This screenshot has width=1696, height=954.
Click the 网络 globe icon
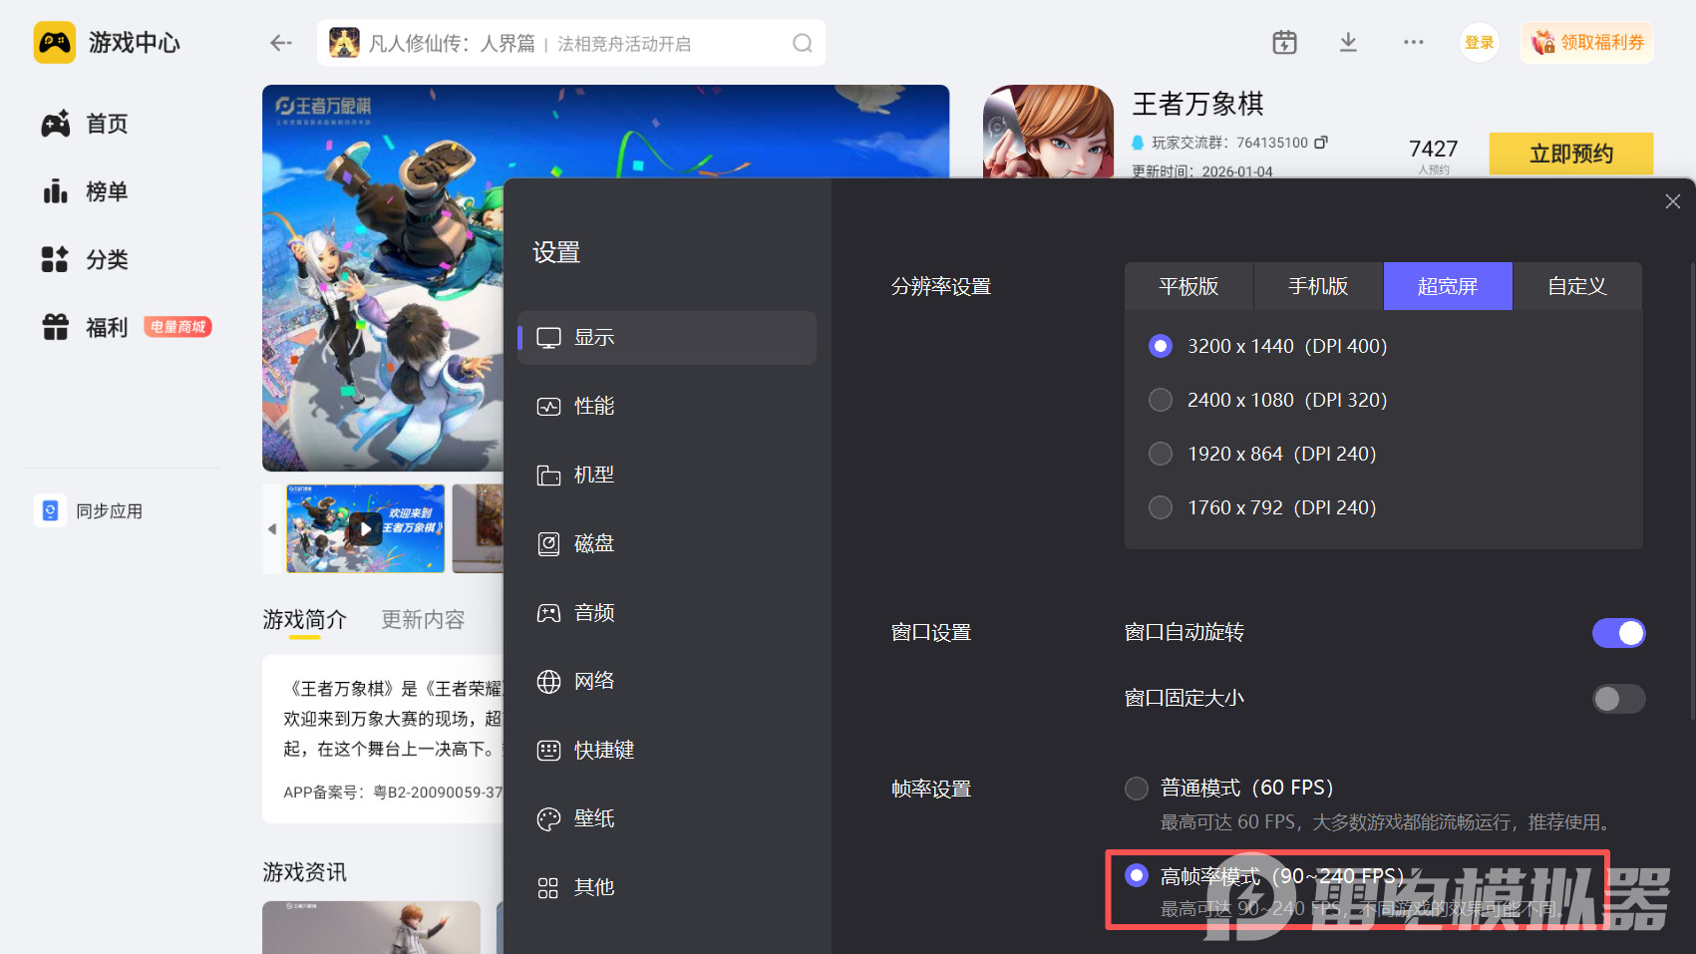pyautogui.click(x=548, y=682)
